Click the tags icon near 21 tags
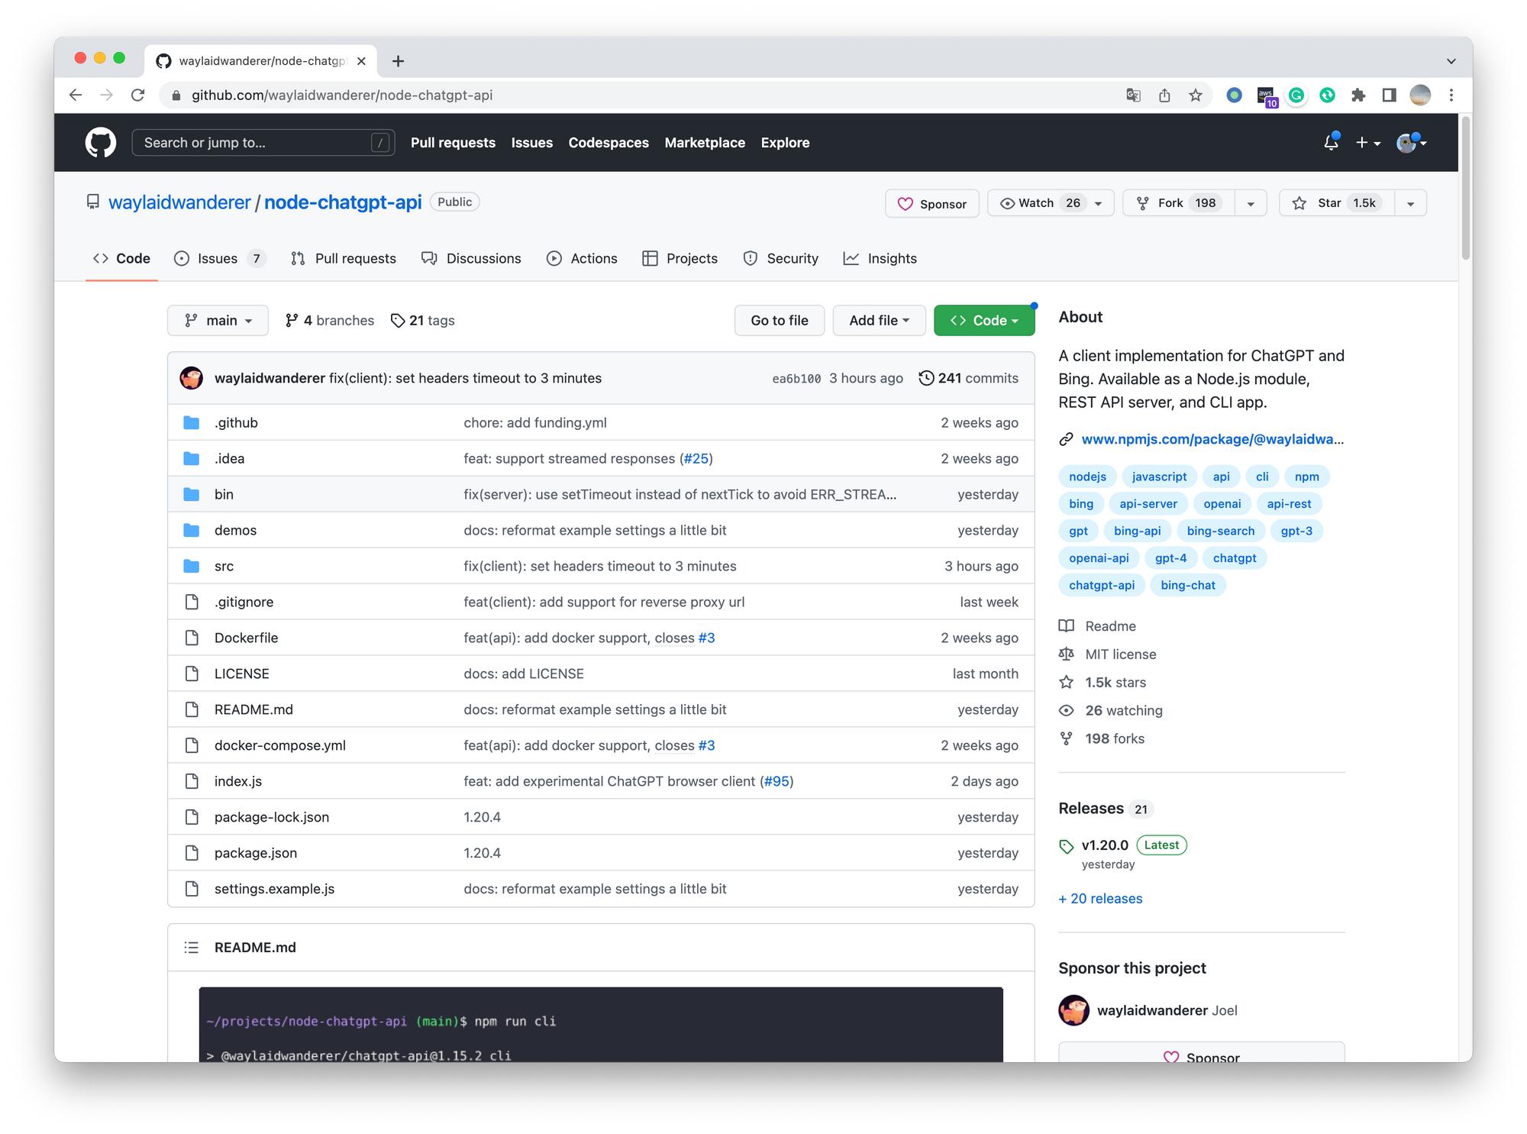This screenshot has width=1527, height=1134. coord(398,320)
